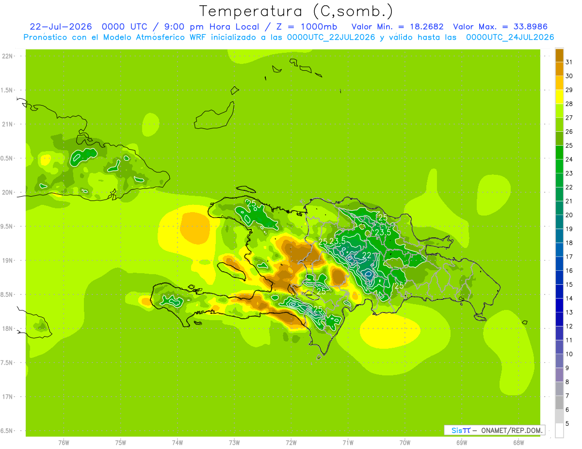Click the '17N' latitude axis label

[x=8, y=397]
